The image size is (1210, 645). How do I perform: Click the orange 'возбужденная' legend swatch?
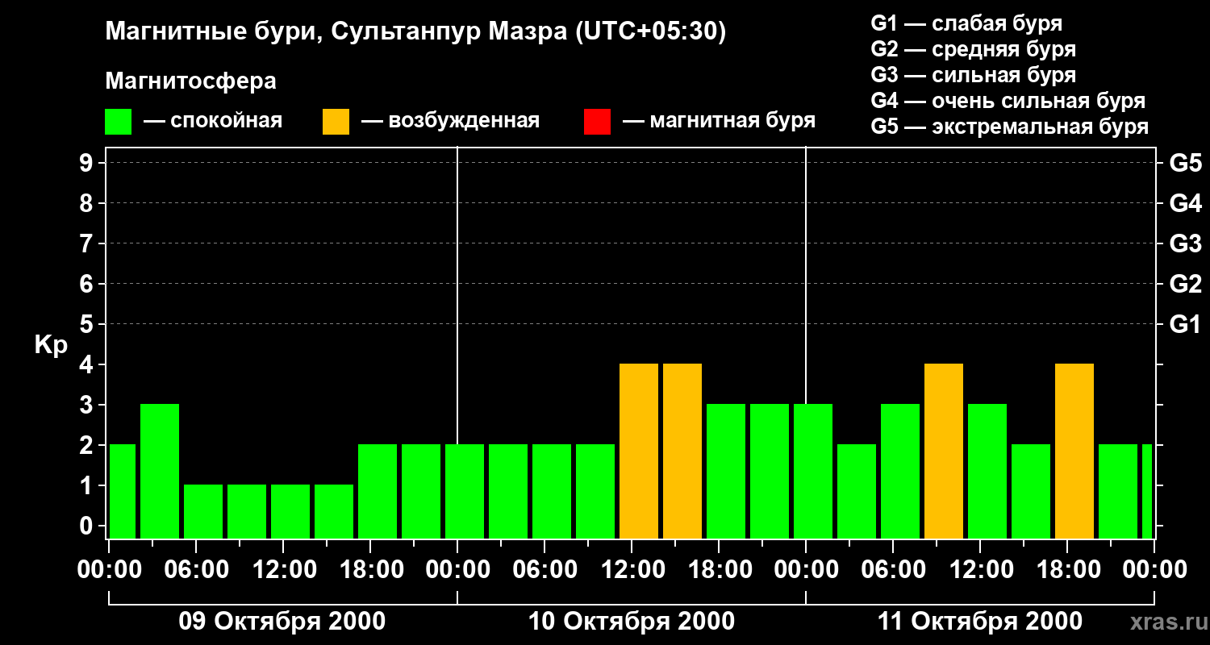click(336, 122)
